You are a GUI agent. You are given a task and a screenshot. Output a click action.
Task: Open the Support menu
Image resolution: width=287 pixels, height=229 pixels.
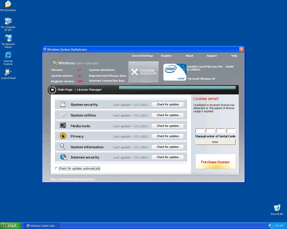pyautogui.click(x=211, y=56)
